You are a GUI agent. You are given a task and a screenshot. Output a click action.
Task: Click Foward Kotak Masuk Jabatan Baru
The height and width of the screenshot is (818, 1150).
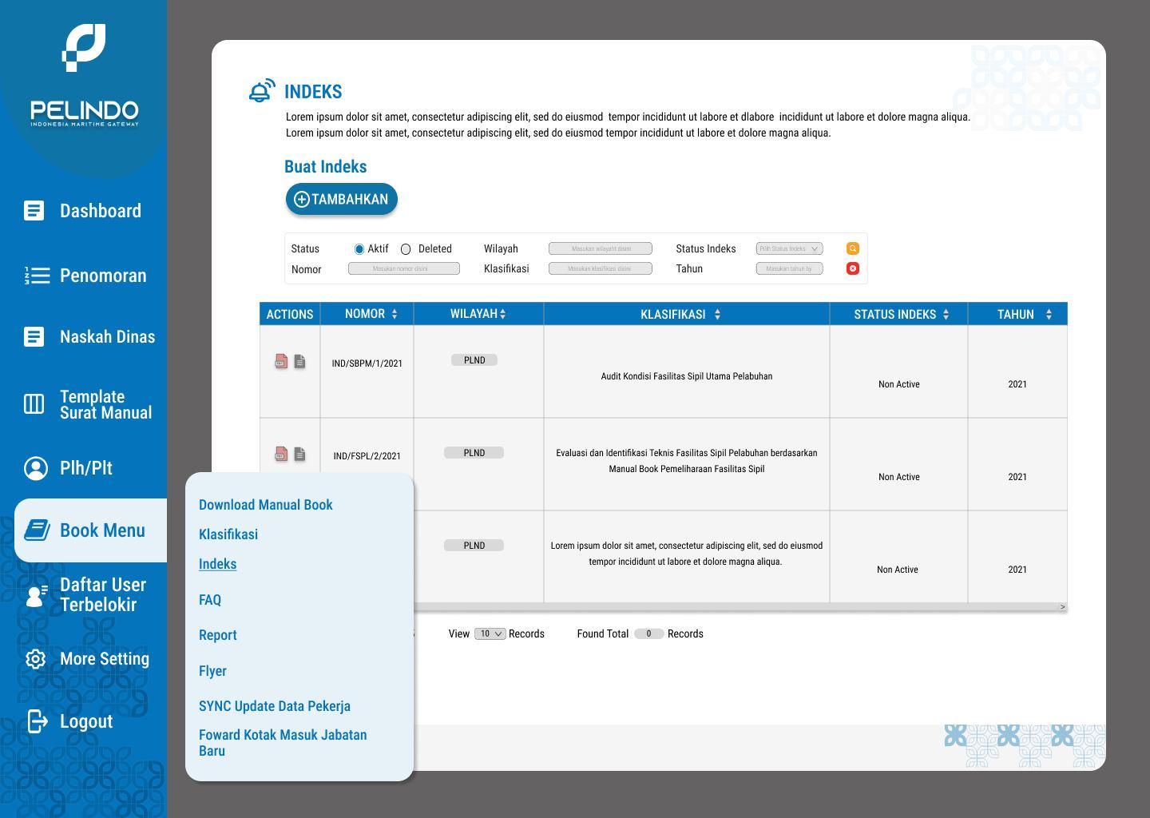click(283, 743)
